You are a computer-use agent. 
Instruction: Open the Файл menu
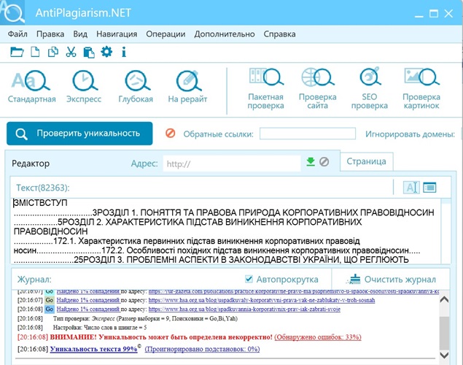17,34
